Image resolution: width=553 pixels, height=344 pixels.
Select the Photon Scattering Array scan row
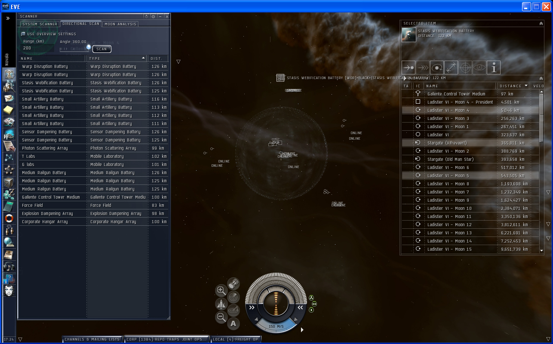[x=94, y=148]
